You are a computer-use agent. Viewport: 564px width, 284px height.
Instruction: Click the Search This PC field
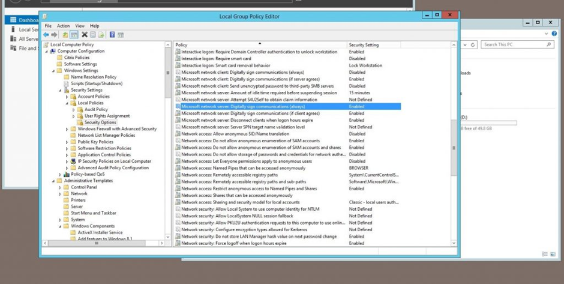(513, 44)
